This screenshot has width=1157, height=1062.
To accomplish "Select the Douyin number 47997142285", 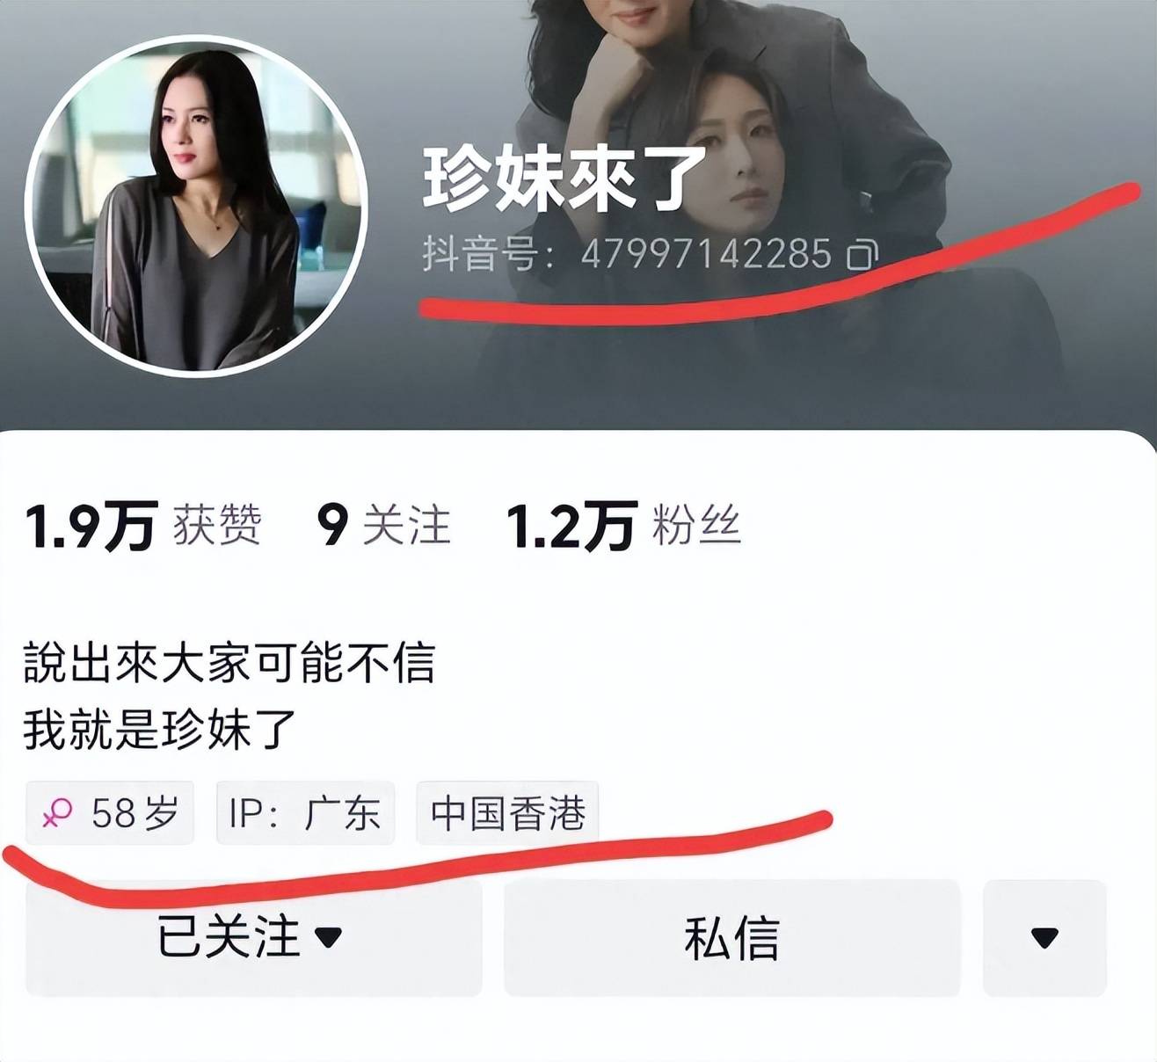I will coord(706,255).
